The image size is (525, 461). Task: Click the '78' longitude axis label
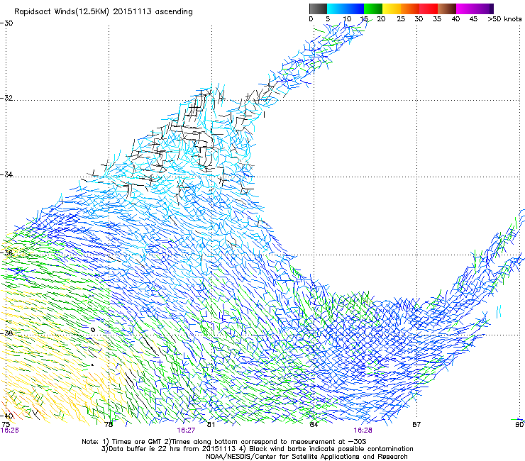pos(109,425)
